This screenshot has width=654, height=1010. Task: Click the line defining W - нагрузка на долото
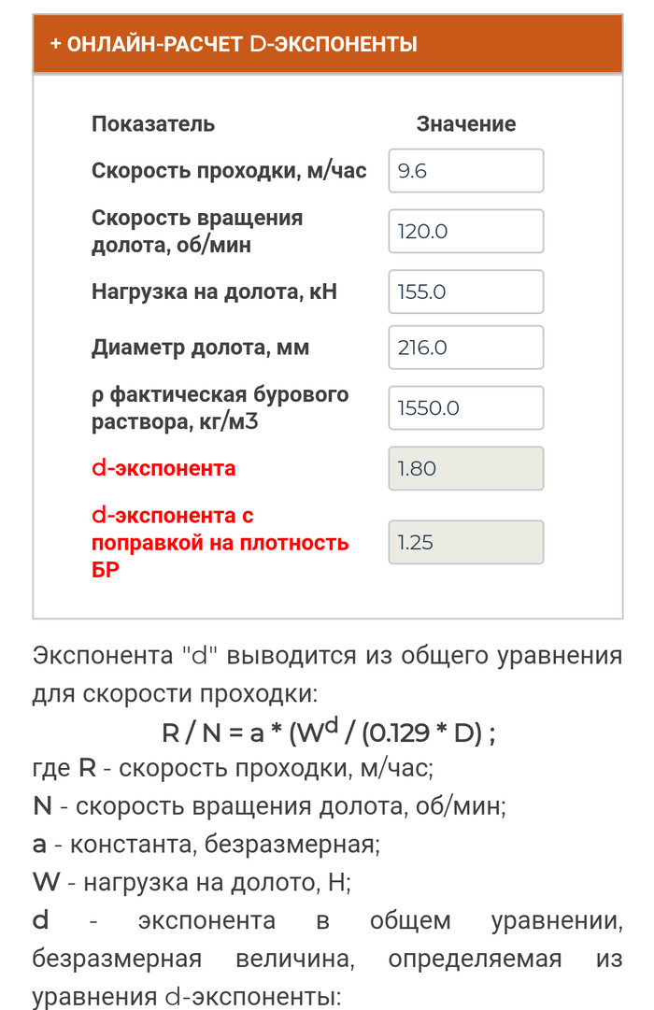[x=191, y=882]
